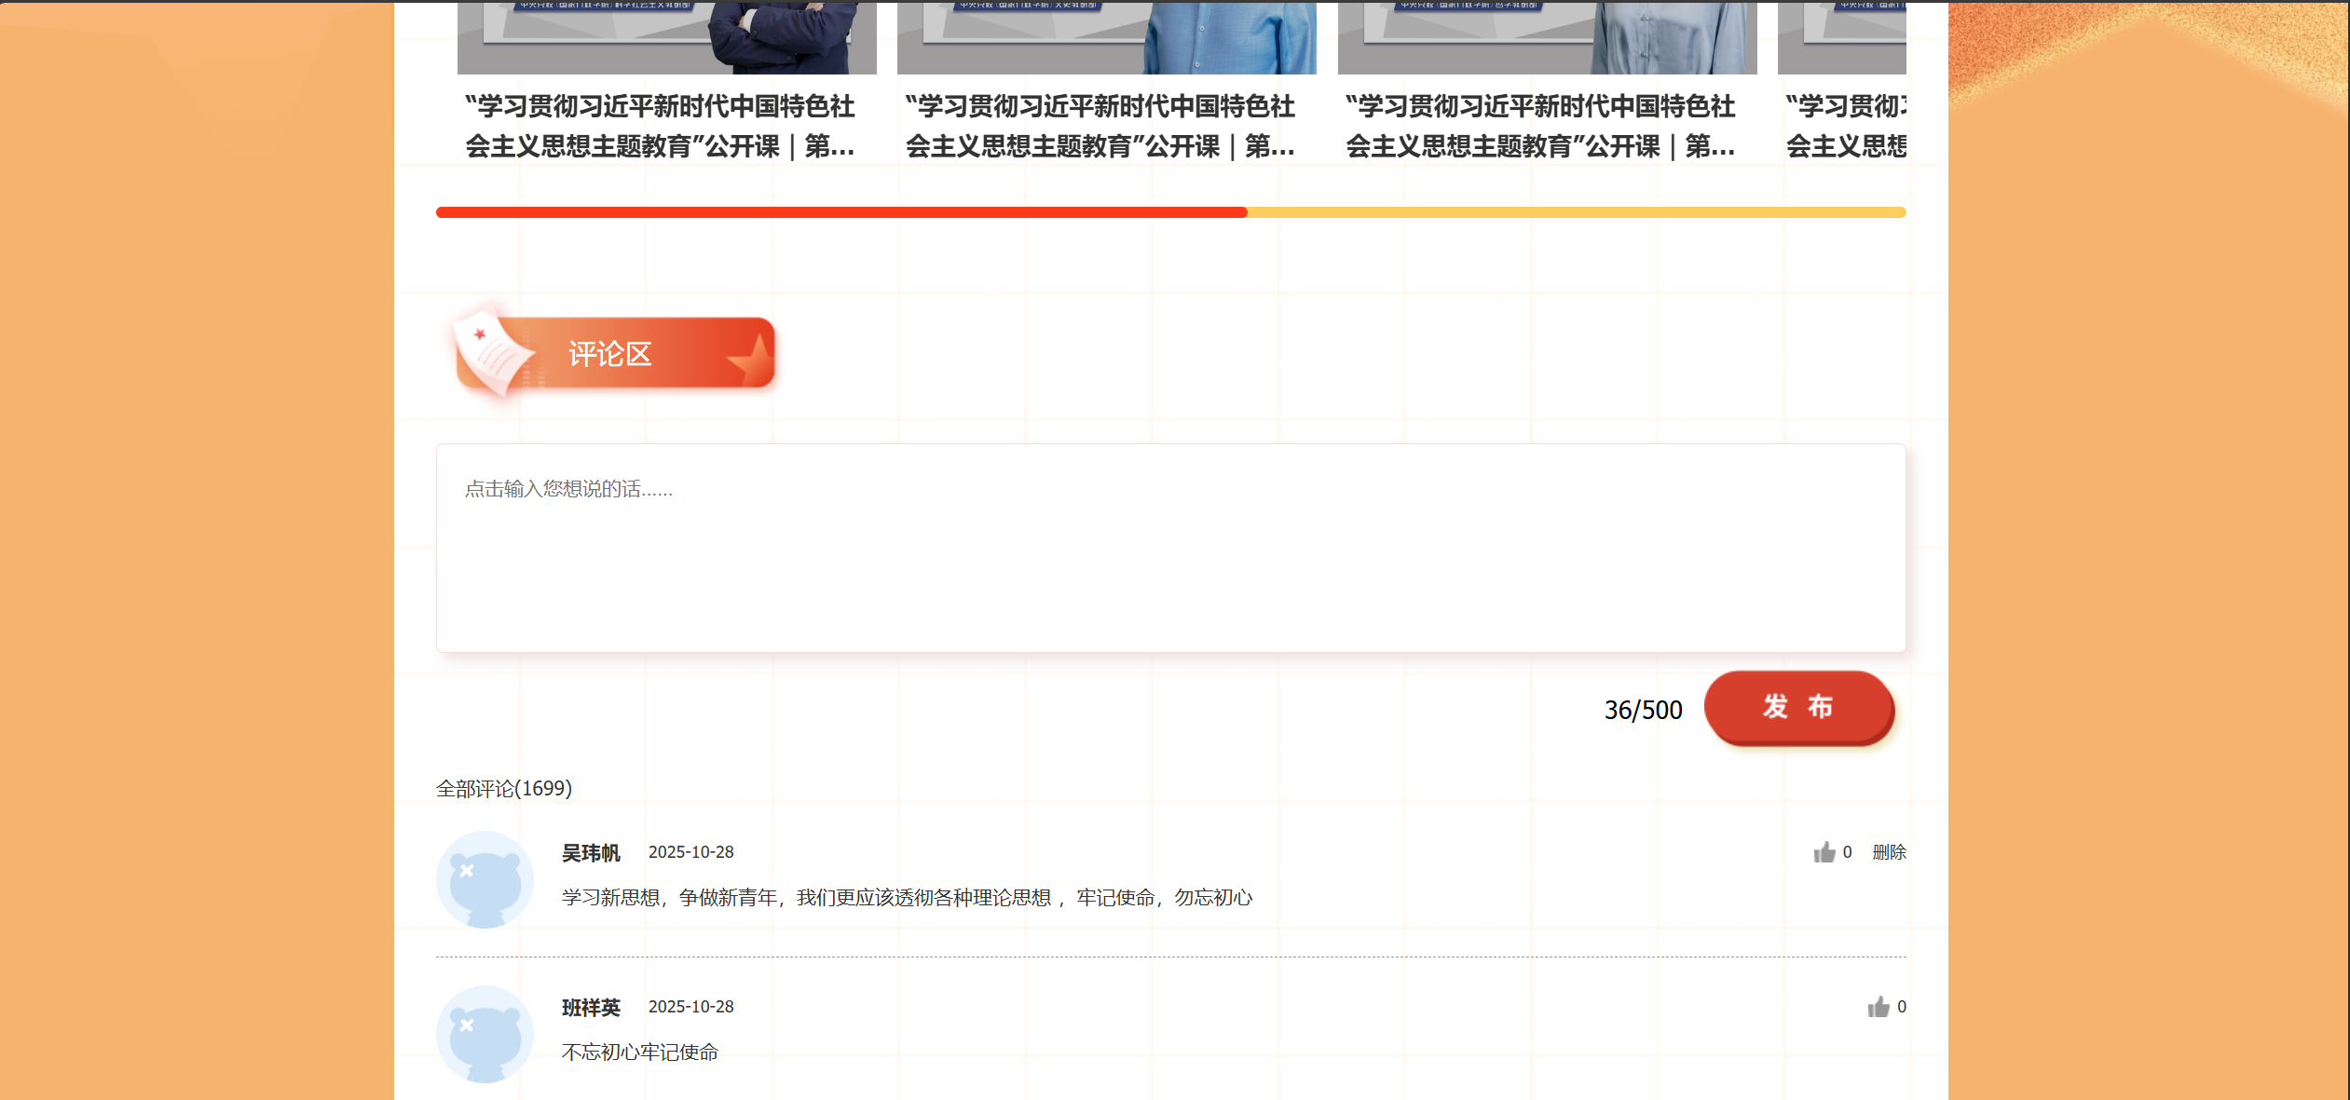
Task: Click the paper icon beside 评论区 banner
Action: click(x=492, y=352)
